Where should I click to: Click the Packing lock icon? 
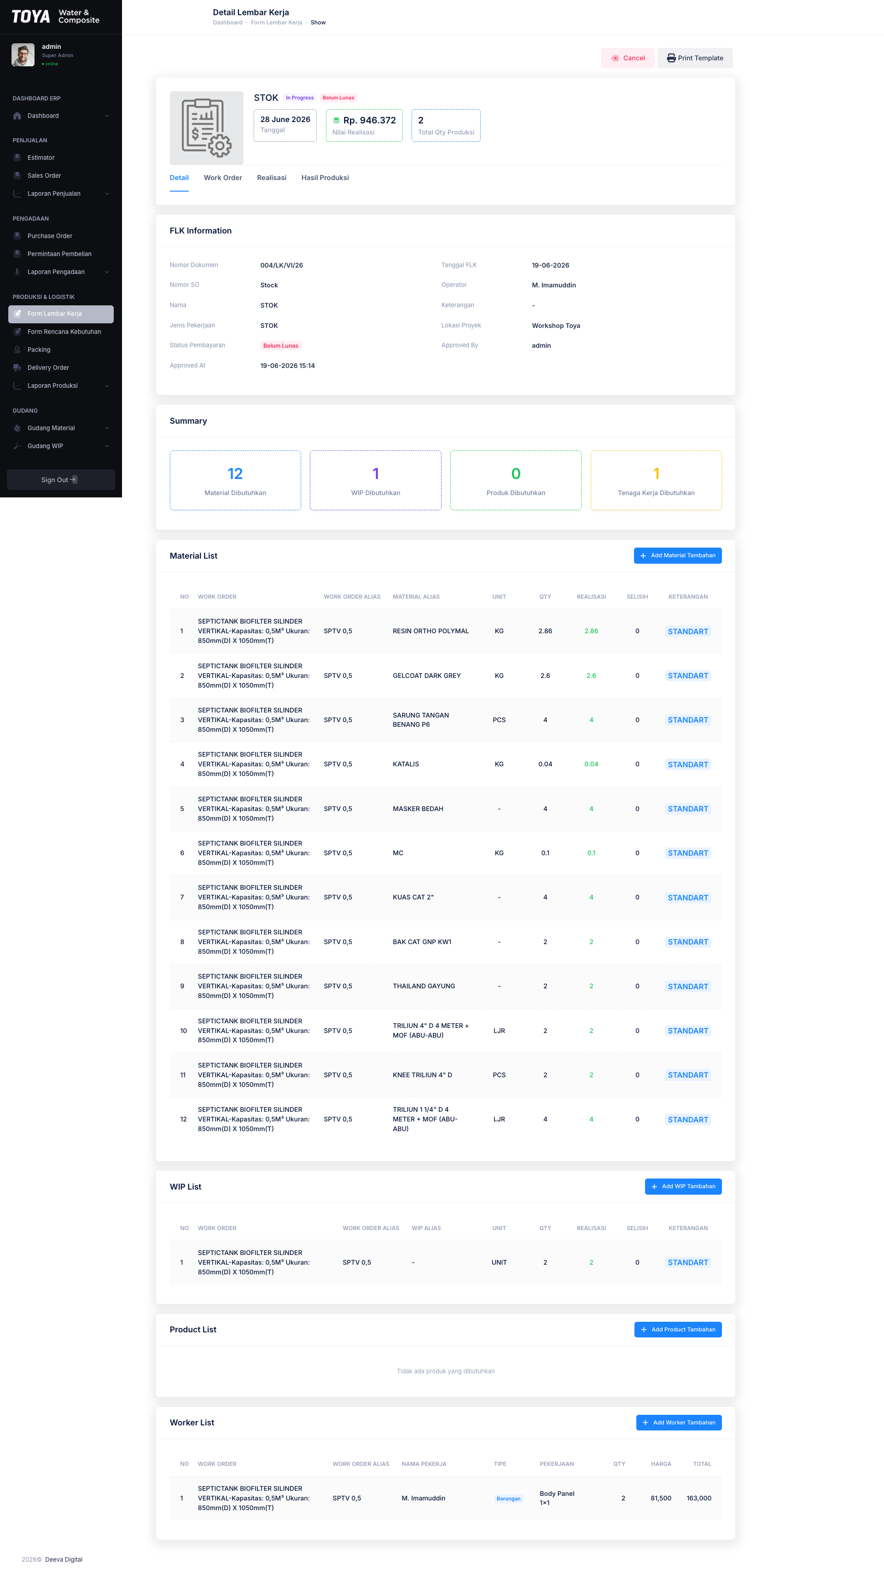[x=17, y=350]
